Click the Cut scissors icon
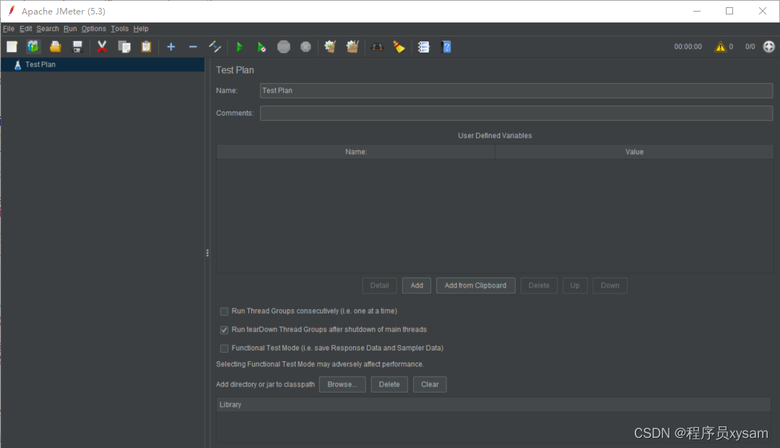This screenshot has width=780, height=448. click(102, 47)
